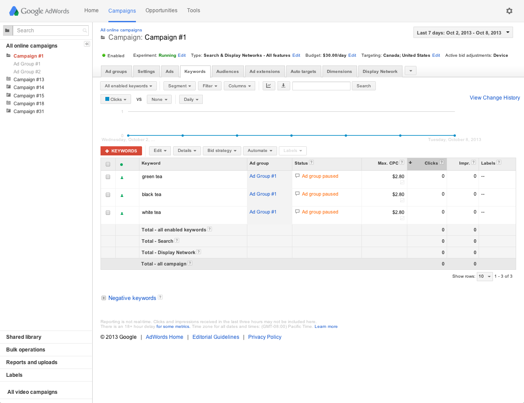Open AdWords account settings gear
This screenshot has height=403, width=524.
[x=509, y=11]
